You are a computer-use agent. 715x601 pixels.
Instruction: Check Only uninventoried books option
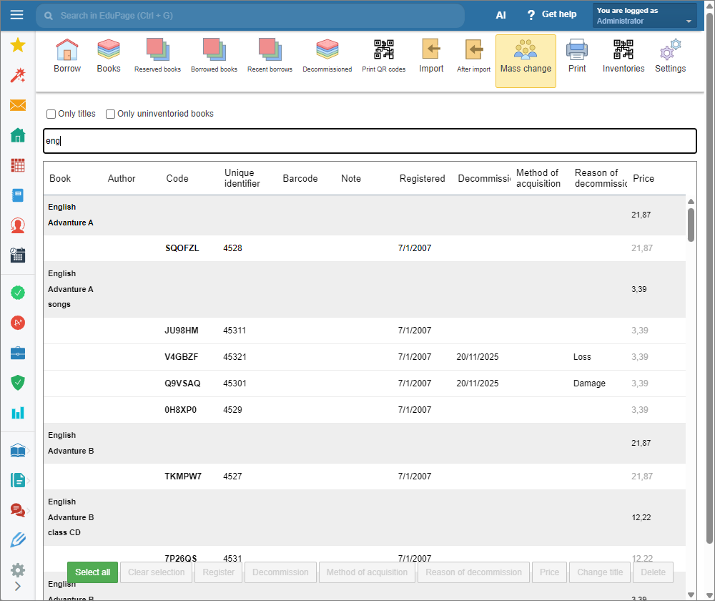point(111,114)
